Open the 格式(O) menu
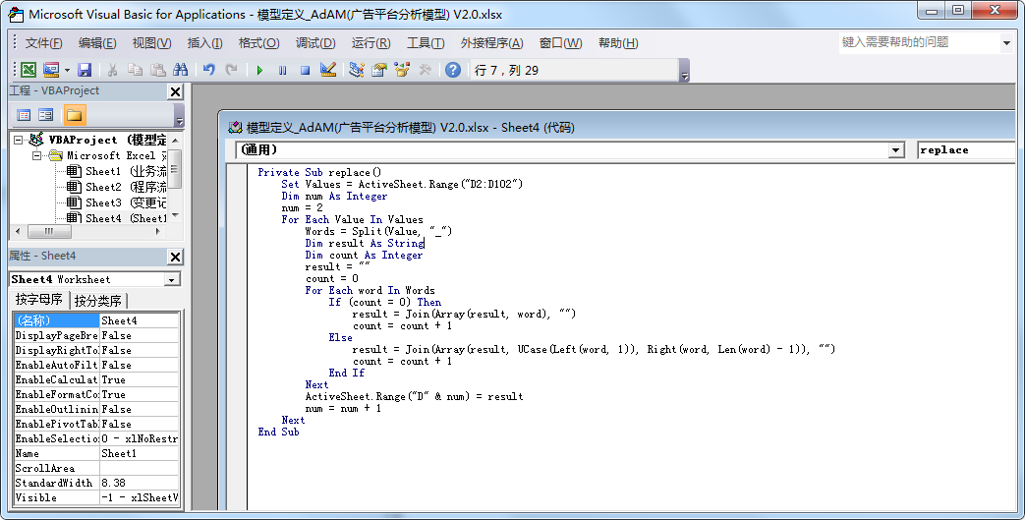This screenshot has height=520, width=1025. click(x=258, y=43)
